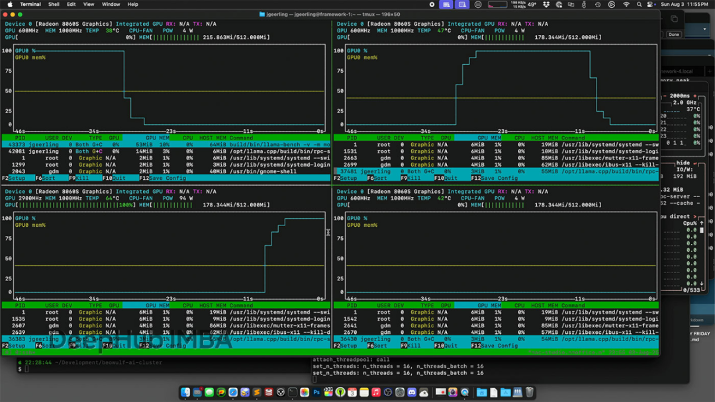The image size is (715, 402).
Task: Click F2 Setup in top-left nvtop pane
Action: coord(15,178)
